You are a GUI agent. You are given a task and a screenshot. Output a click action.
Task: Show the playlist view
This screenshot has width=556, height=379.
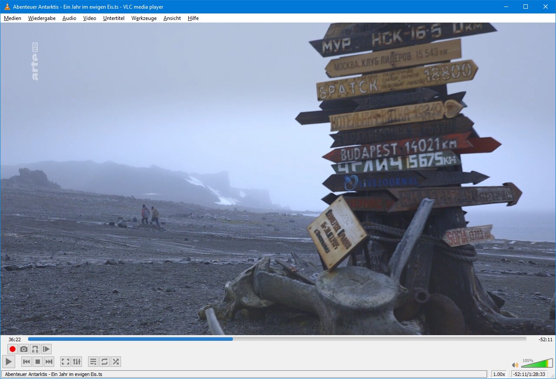point(93,362)
